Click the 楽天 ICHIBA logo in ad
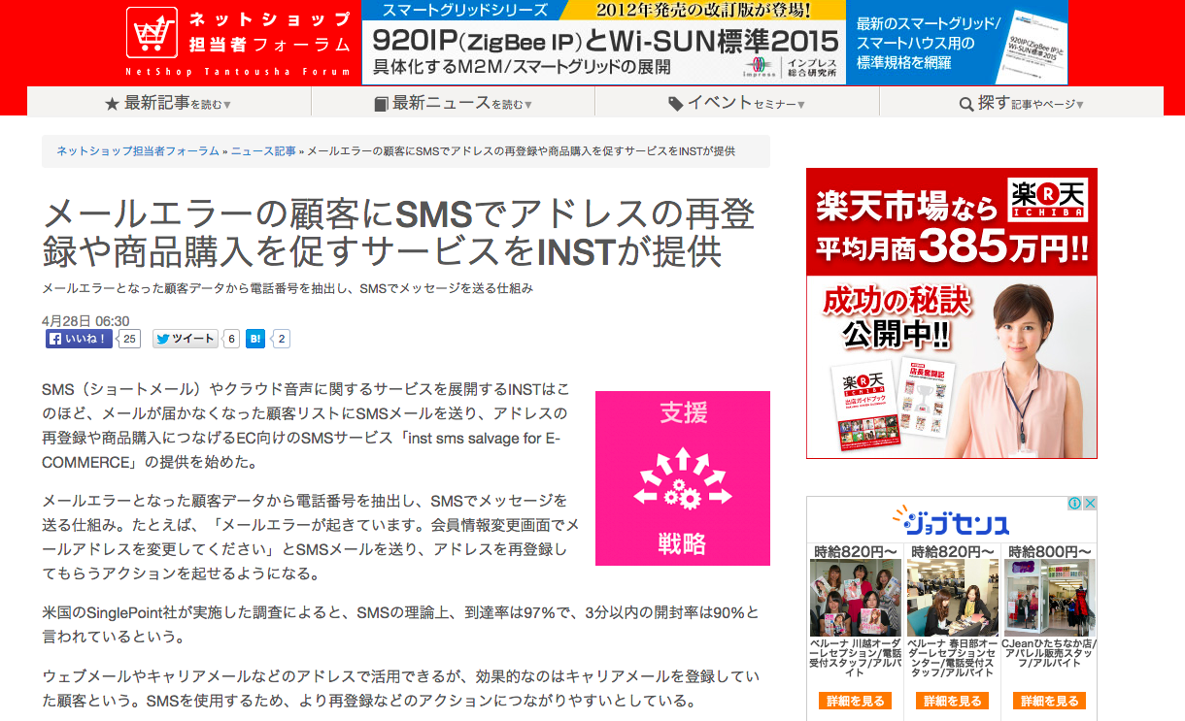Screen dimensions: 1185x721 click(x=1048, y=199)
